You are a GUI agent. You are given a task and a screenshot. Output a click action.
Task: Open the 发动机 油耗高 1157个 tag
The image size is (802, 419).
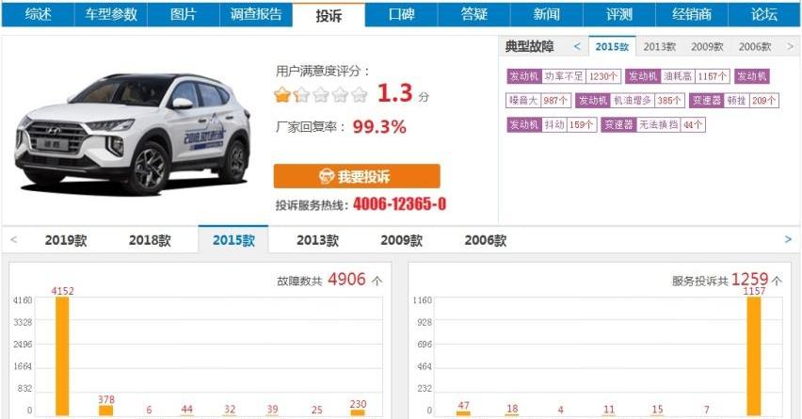click(x=678, y=76)
